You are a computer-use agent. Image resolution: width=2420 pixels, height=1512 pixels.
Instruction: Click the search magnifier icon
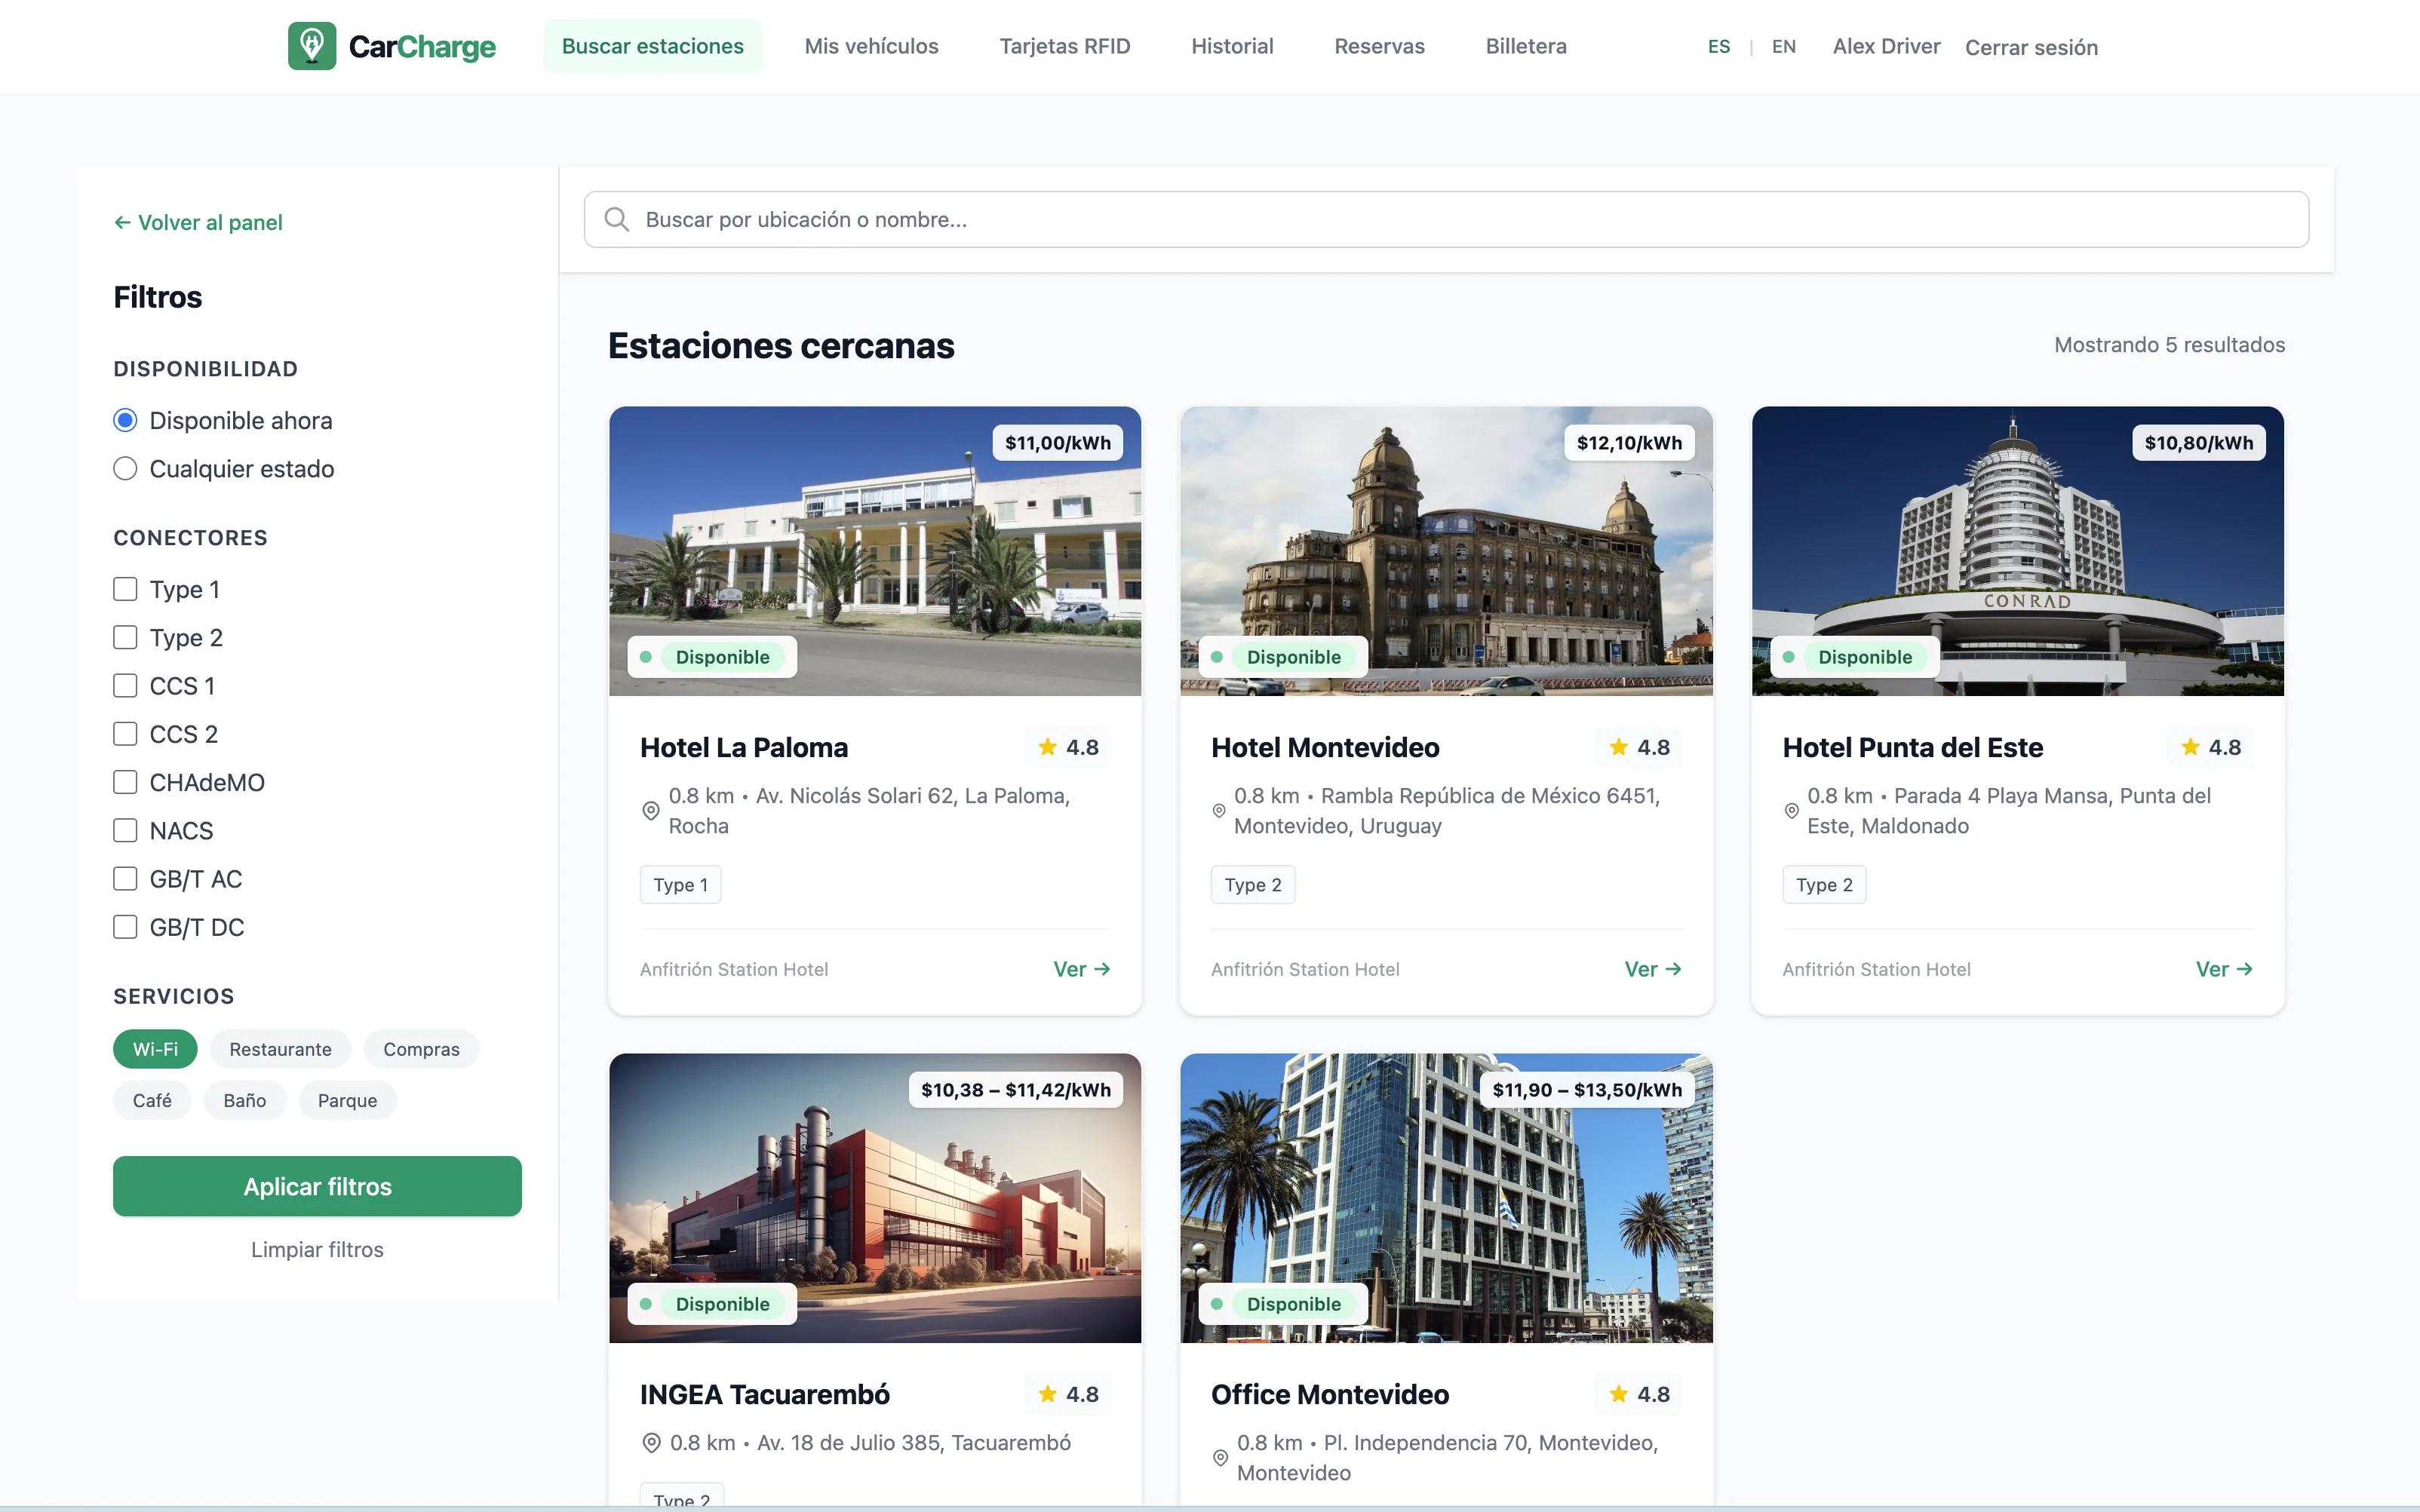coord(617,220)
